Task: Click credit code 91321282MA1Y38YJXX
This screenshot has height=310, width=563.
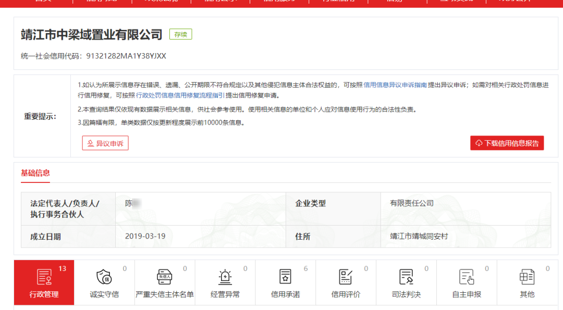Action: [126, 56]
